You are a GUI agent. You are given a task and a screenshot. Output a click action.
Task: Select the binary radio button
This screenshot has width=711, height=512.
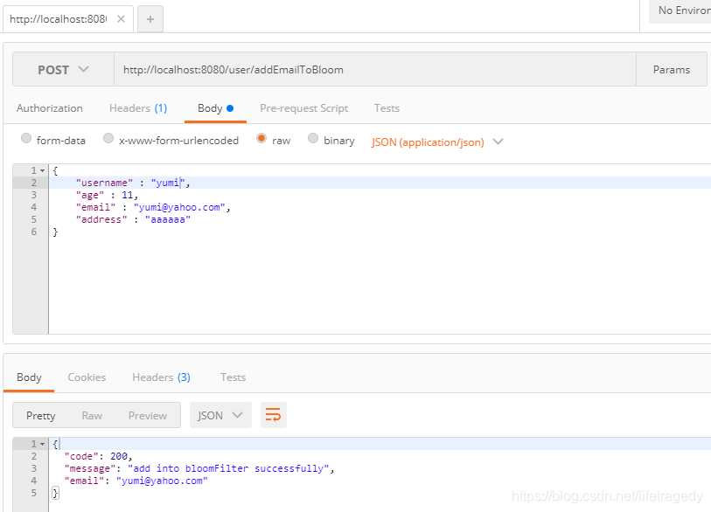point(313,138)
